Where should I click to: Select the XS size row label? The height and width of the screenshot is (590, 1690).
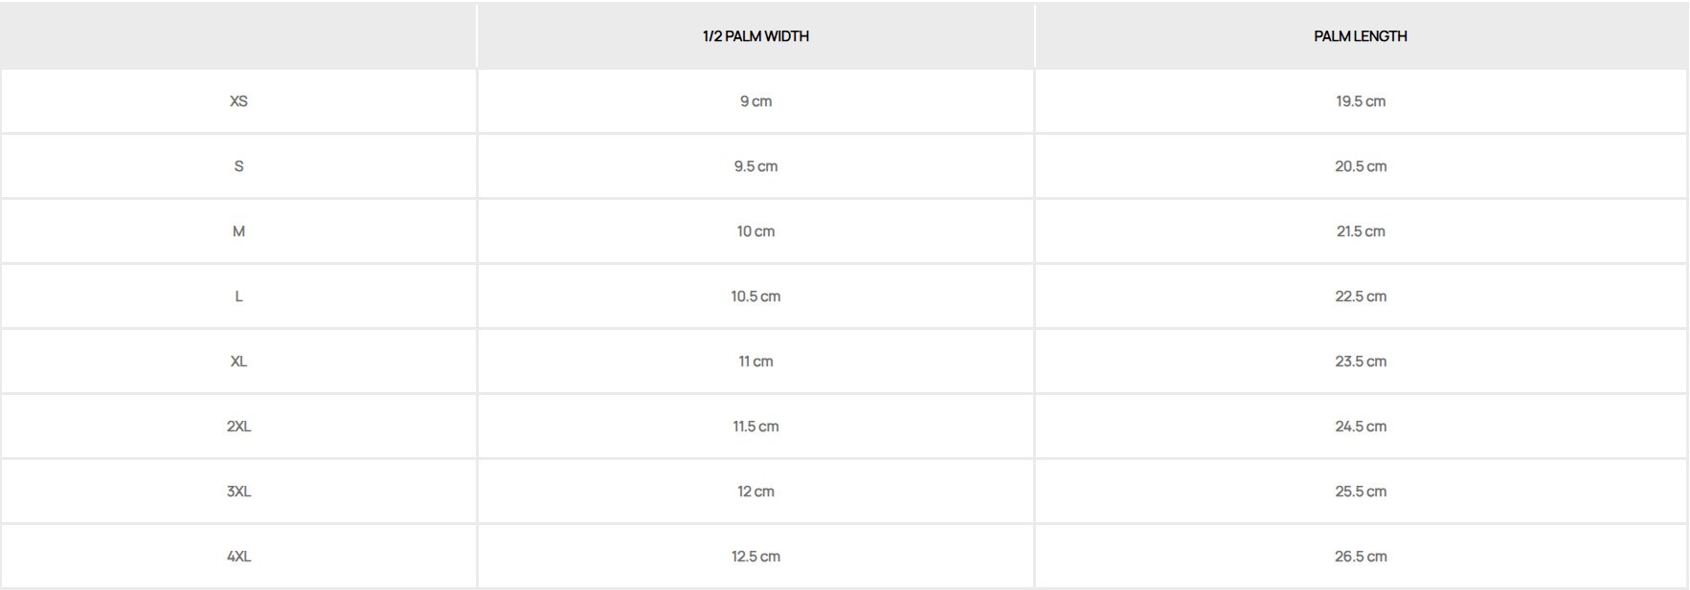pos(238,101)
